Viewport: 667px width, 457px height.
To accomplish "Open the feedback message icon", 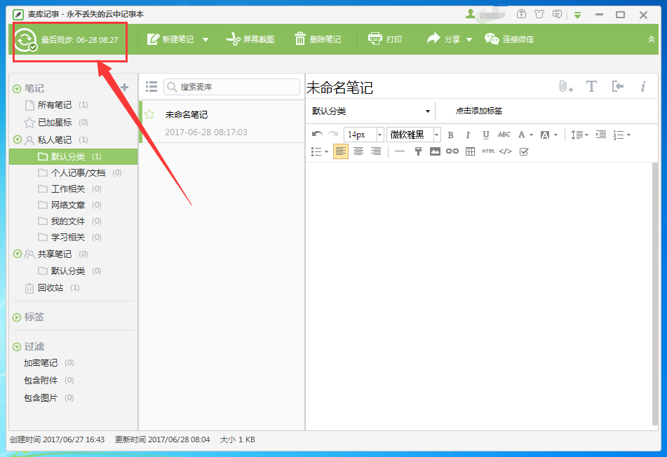I will click(x=558, y=14).
